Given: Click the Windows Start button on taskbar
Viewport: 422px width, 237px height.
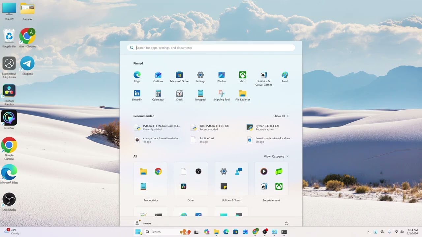Looking at the screenshot, I should coord(138,232).
